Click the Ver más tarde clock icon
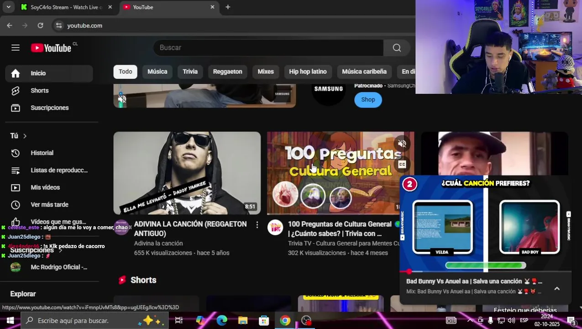The image size is (582, 329). click(16, 205)
